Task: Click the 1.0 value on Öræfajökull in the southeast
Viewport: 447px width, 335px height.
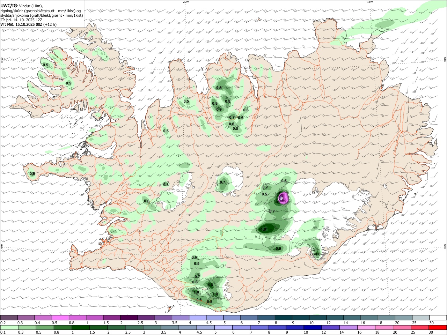Action: (x=317, y=254)
